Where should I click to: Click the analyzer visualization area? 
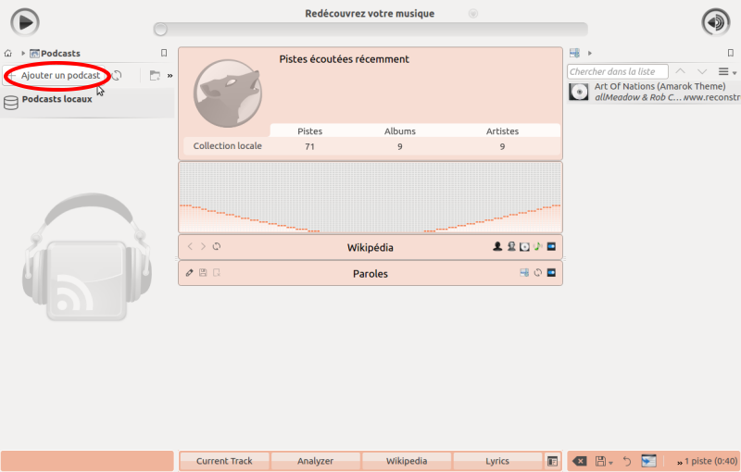tap(370, 197)
